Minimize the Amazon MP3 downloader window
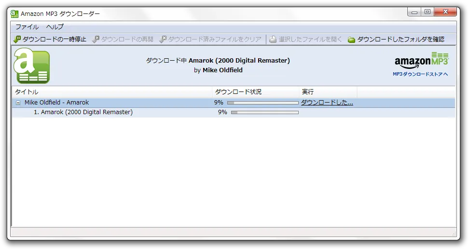The image size is (469, 249). [x=414, y=12]
